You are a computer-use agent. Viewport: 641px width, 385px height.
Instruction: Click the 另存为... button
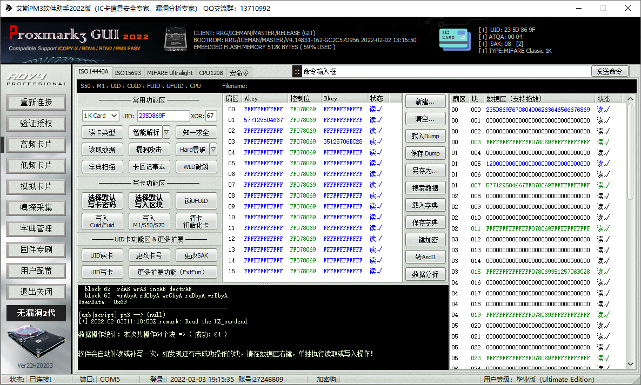click(425, 171)
